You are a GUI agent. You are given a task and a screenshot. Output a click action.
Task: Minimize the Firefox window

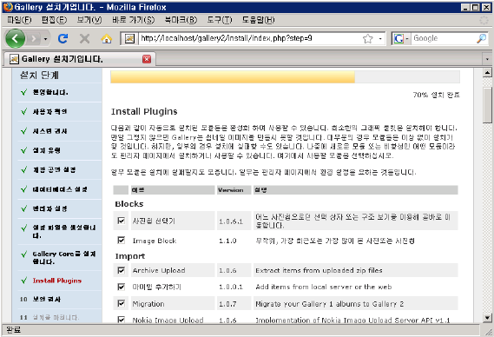pos(465,7)
